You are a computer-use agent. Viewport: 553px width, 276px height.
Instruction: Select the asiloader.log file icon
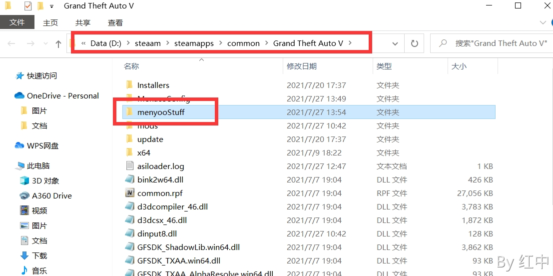129,166
